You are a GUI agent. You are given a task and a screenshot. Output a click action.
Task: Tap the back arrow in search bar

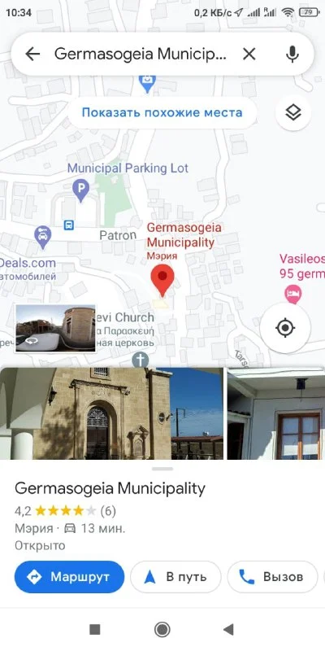pyautogui.click(x=32, y=54)
